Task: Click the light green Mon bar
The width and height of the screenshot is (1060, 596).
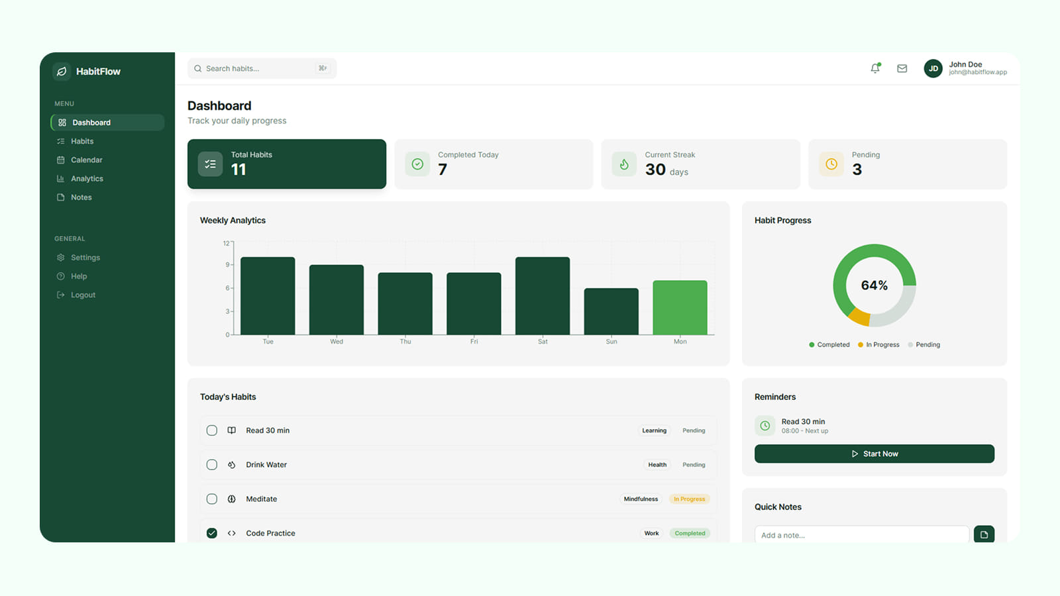Action: (x=680, y=308)
